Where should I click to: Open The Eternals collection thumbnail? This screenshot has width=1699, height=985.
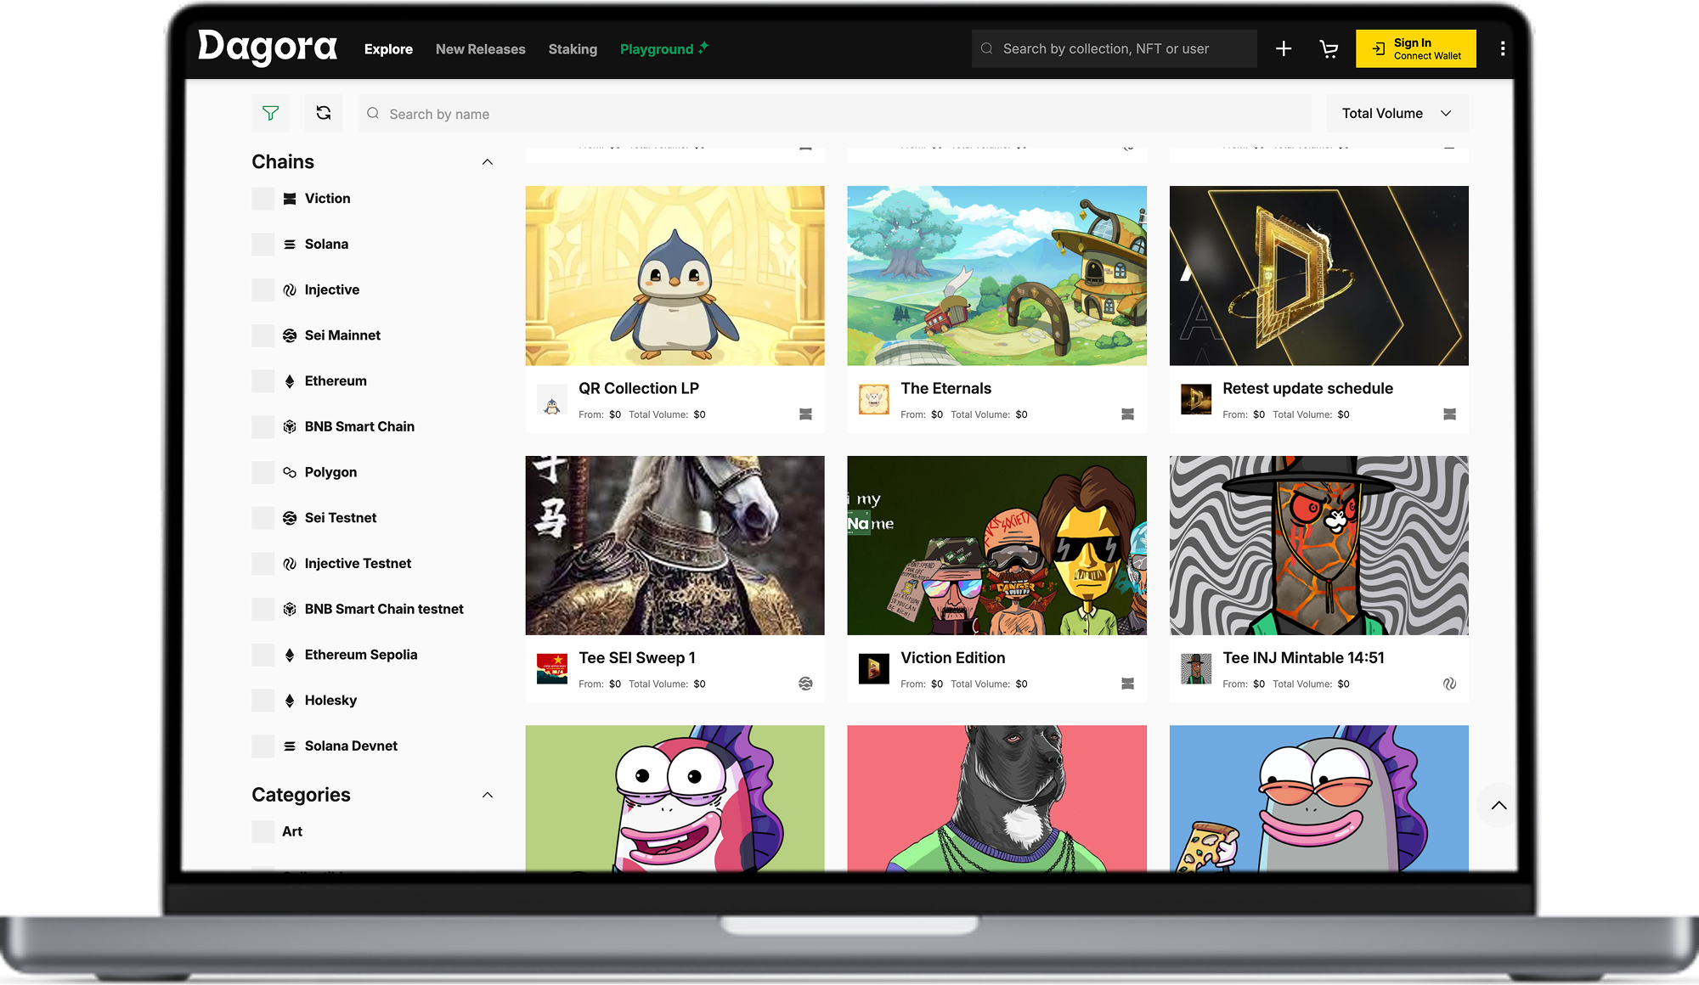click(996, 276)
